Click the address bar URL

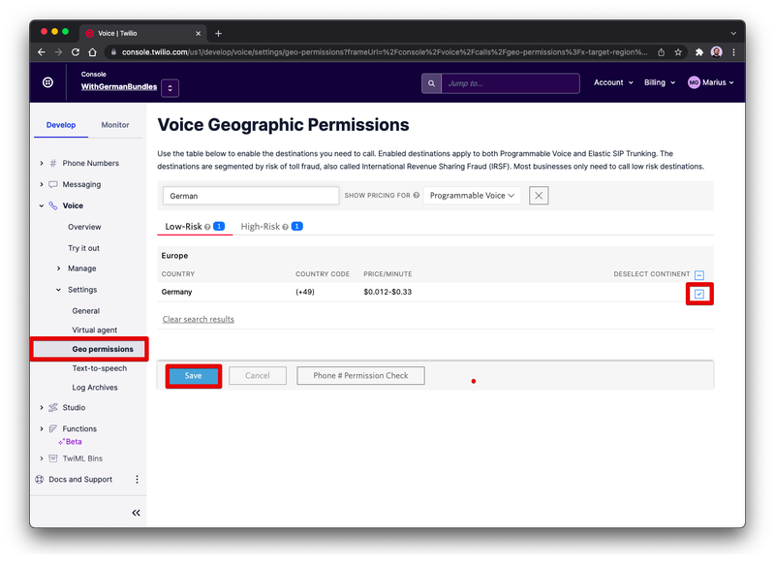tap(385, 52)
